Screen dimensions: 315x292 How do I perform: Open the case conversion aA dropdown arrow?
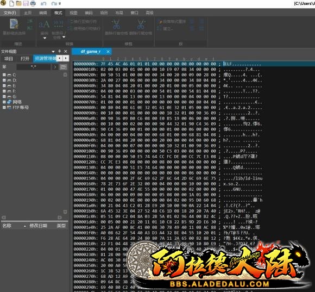coord(45,38)
